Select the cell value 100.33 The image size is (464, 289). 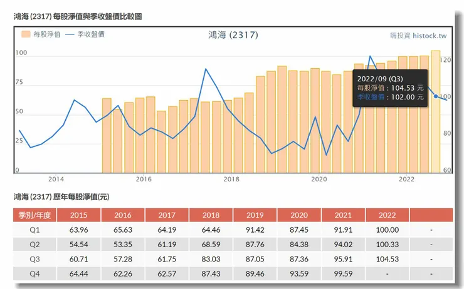pyautogui.click(x=388, y=245)
